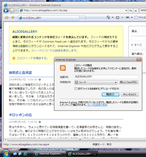146x157 pixels.
Task: Open the ギロッポンの丘 article title
Action: coord(20,115)
